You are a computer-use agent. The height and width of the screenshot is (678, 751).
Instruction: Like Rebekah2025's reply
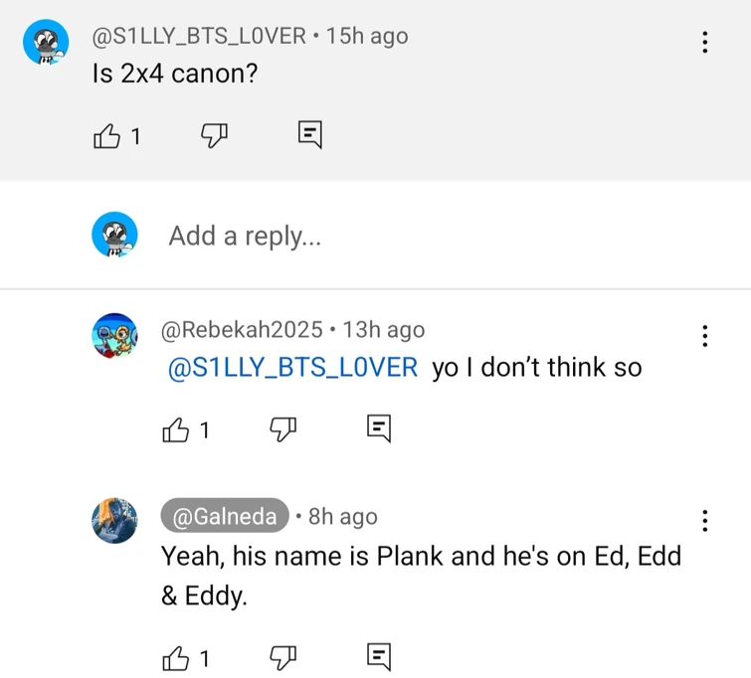[x=175, y=429]
